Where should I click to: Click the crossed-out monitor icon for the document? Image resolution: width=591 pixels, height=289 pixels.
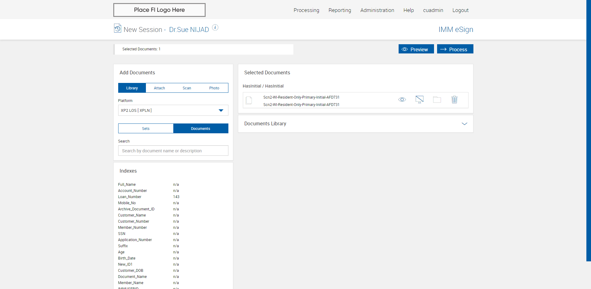pyautogui.click(x=419, y=100)
